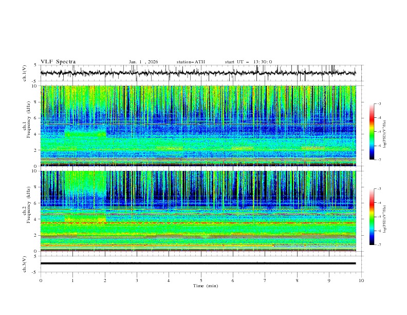The width and height of the screenshot is (407, 315).
Task: Click the 'VLF Spectra' title text
Action: pos(58,62)
